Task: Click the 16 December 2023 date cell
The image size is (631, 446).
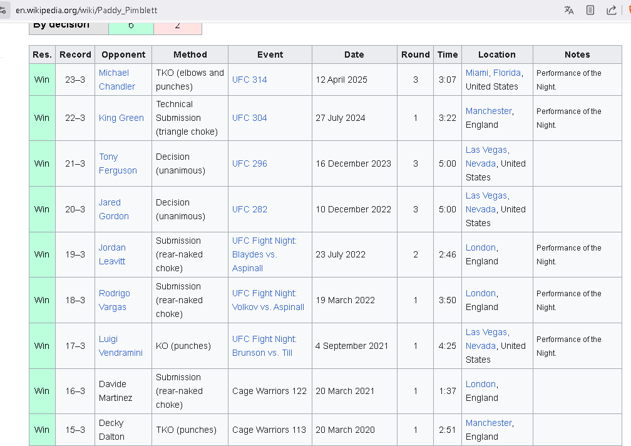Action: click(x=354, y=163)
